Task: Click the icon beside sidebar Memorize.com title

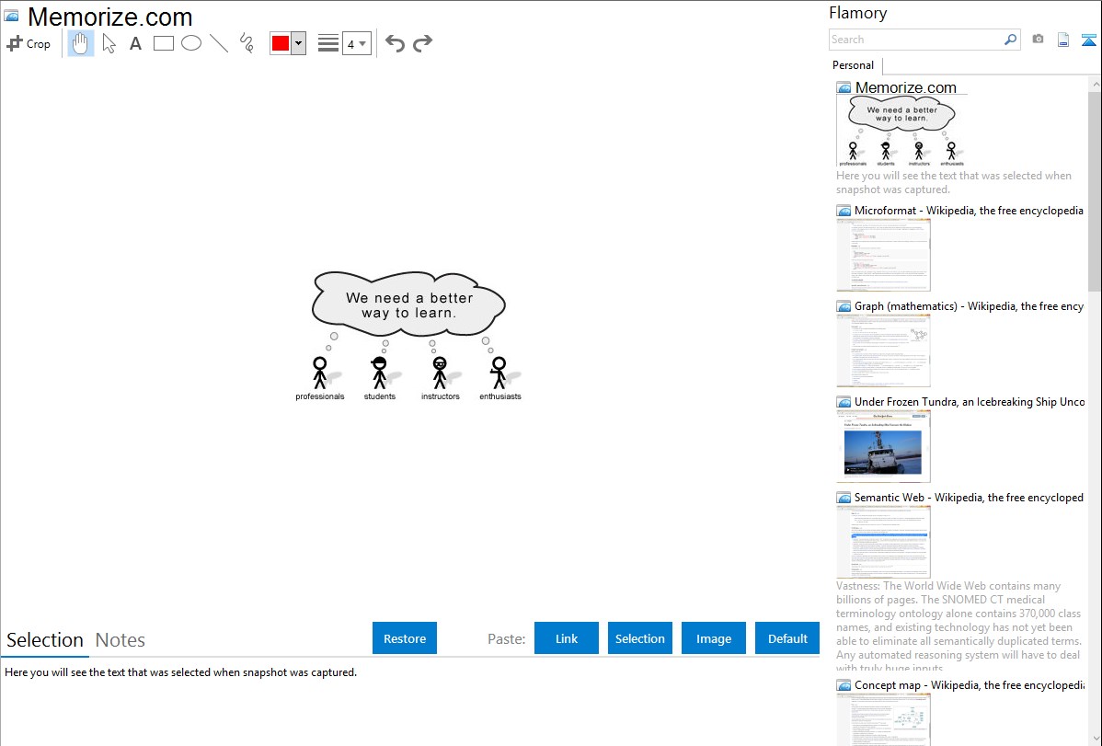Action: tap(844, 88)
